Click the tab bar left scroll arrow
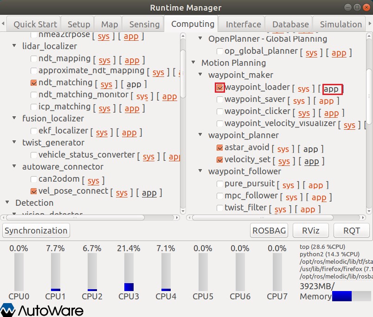 click(x=3, y=24)
